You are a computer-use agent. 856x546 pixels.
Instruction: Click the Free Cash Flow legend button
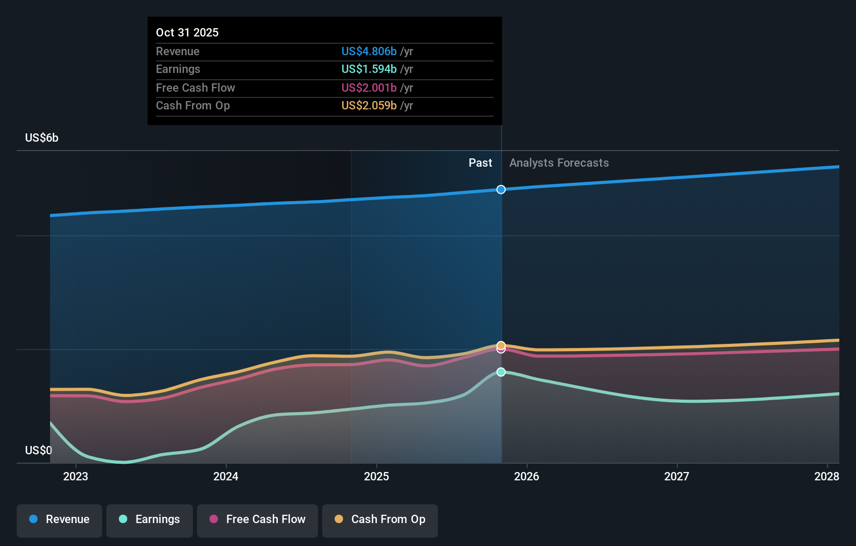(x=257, y=520)
